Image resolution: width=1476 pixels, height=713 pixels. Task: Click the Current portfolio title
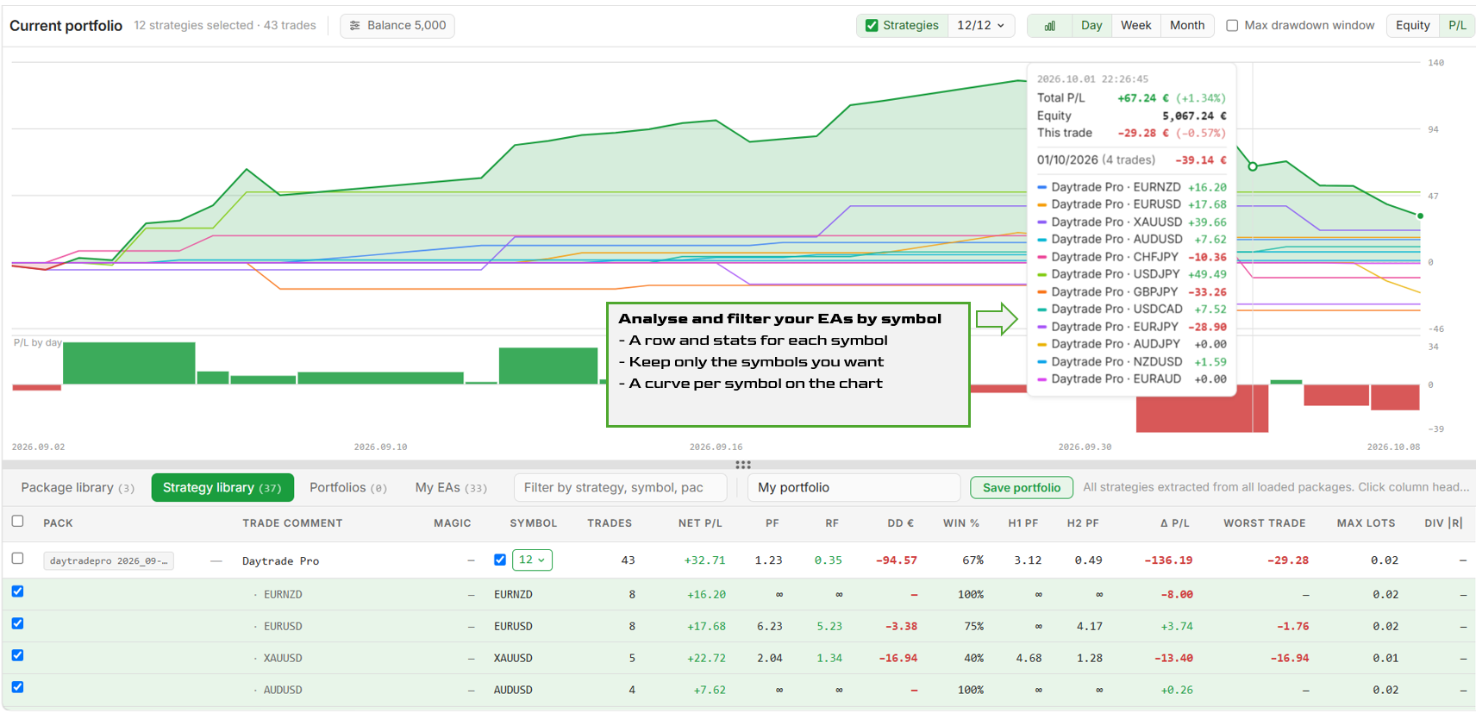(x=66, y=26)
